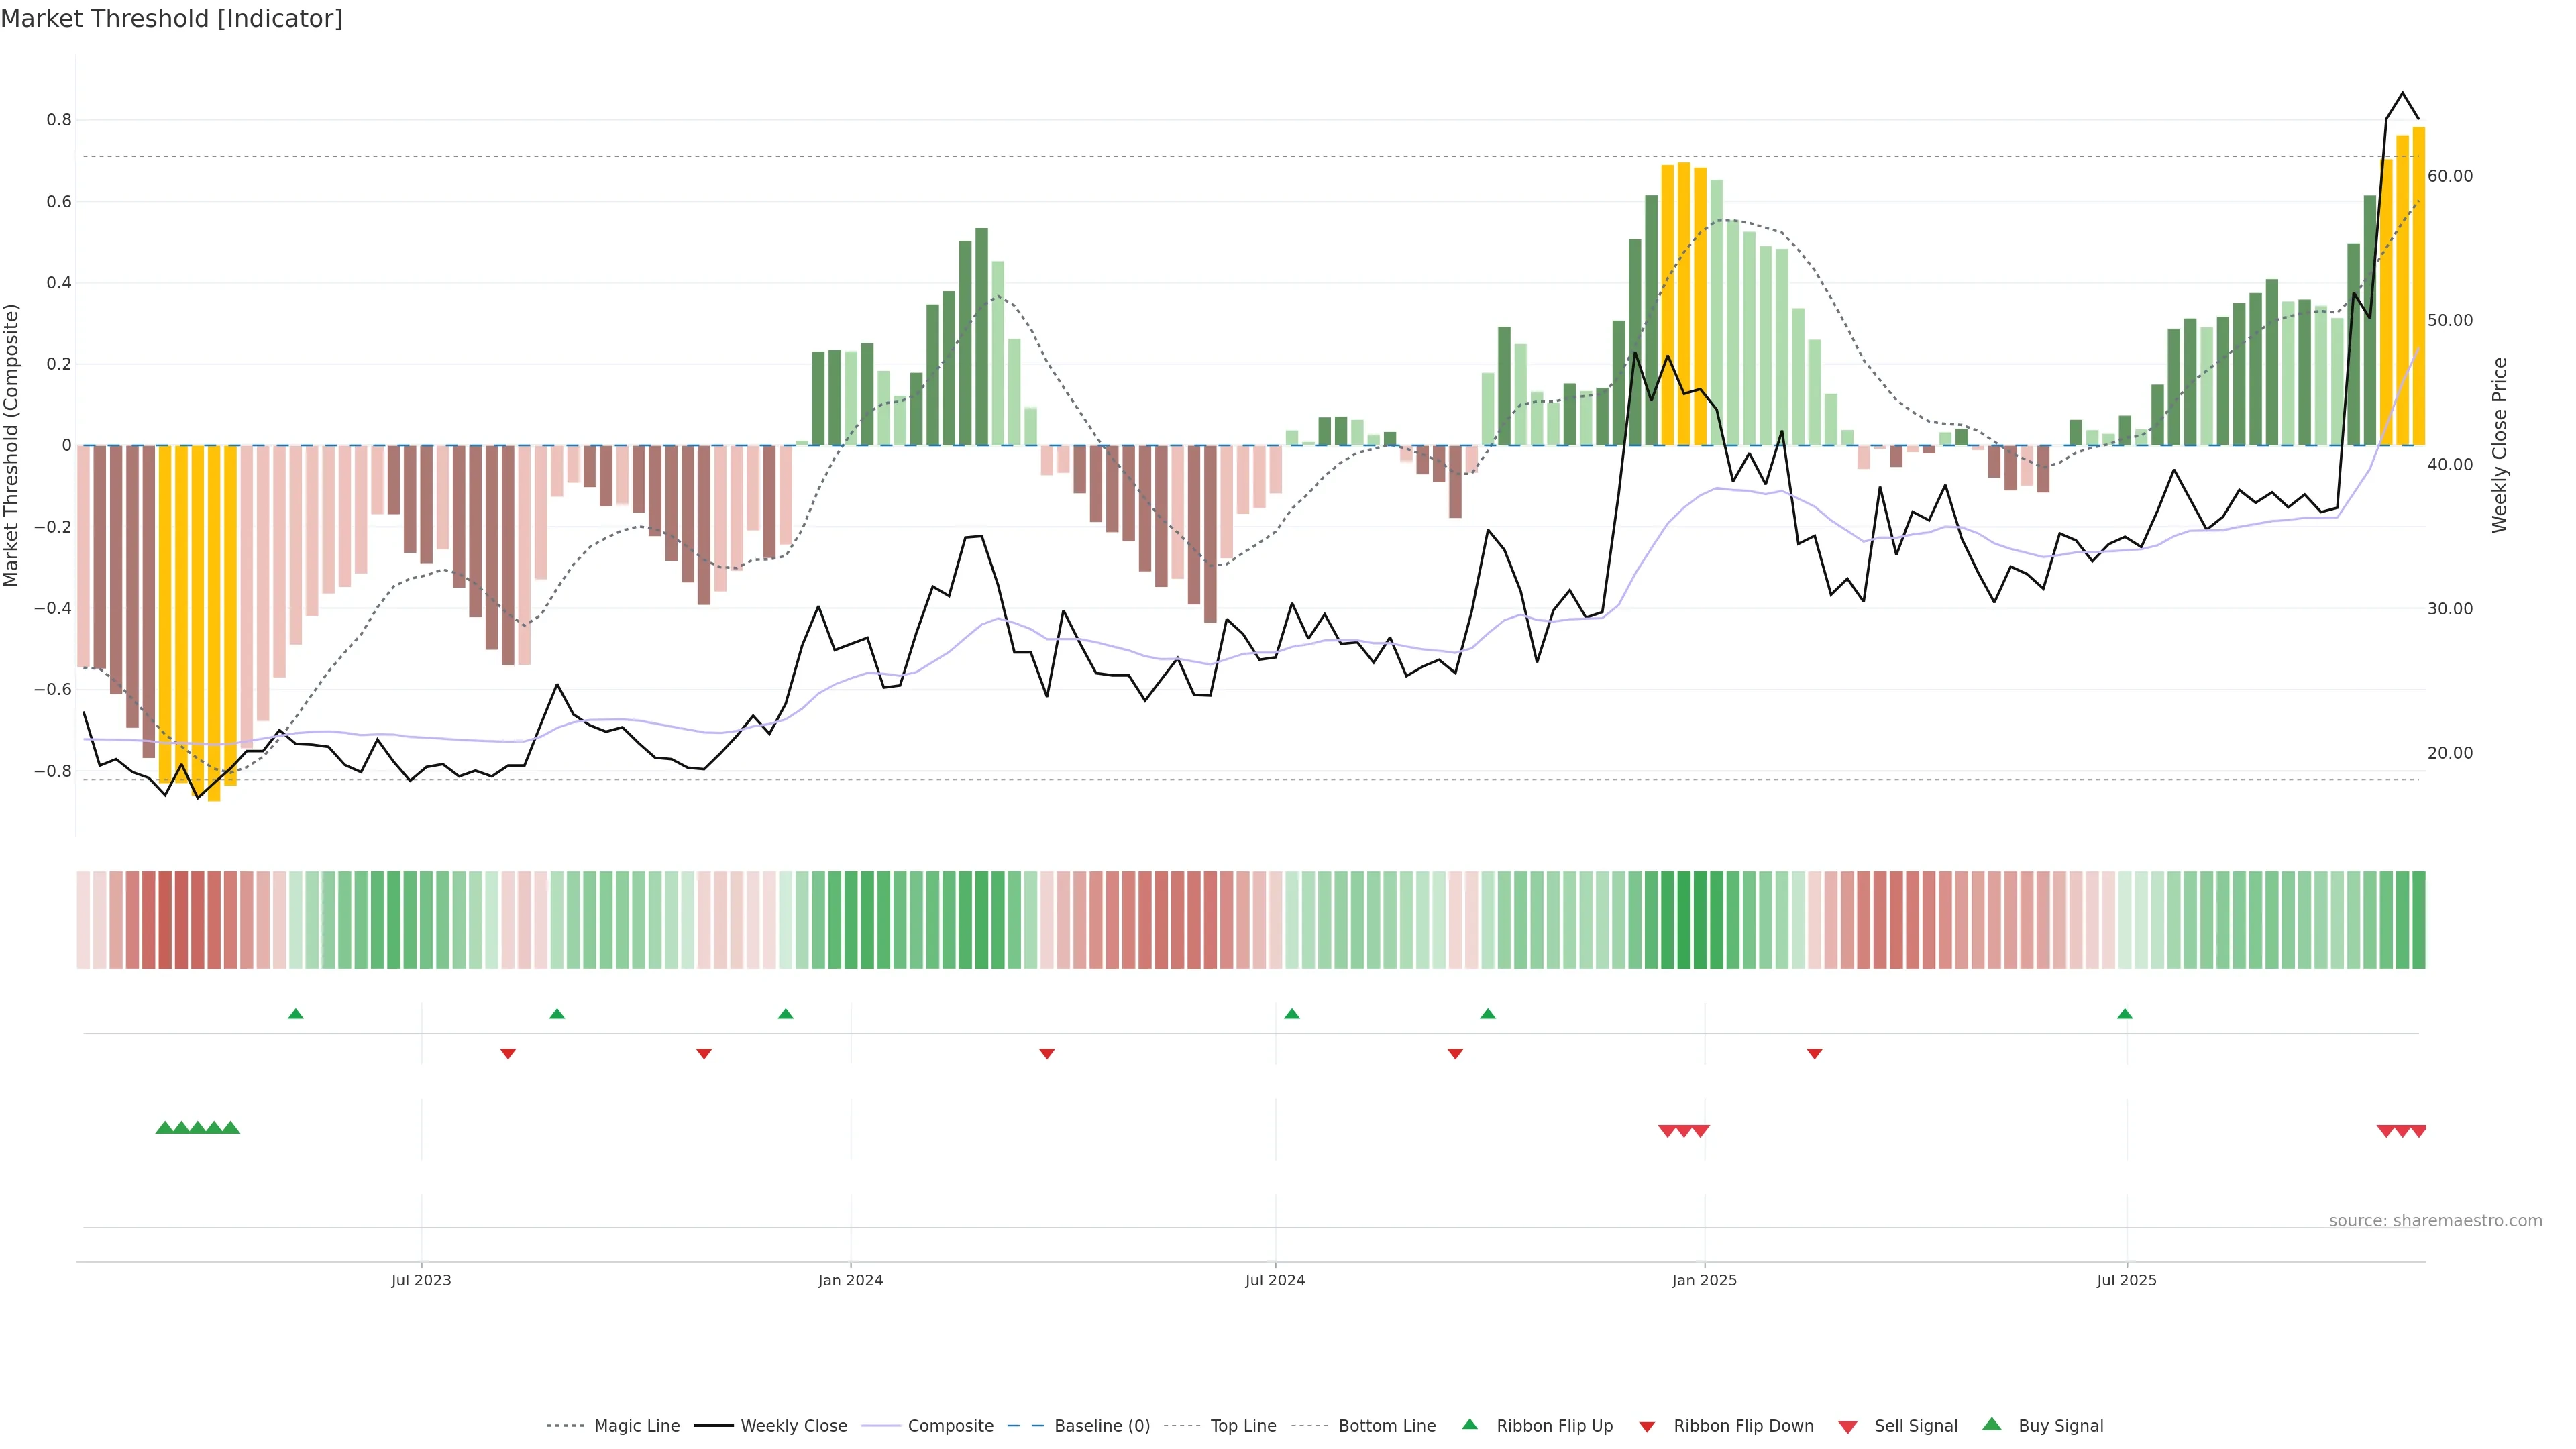Click the Weekly Close Price axis title

click(x=2499, y=445)
